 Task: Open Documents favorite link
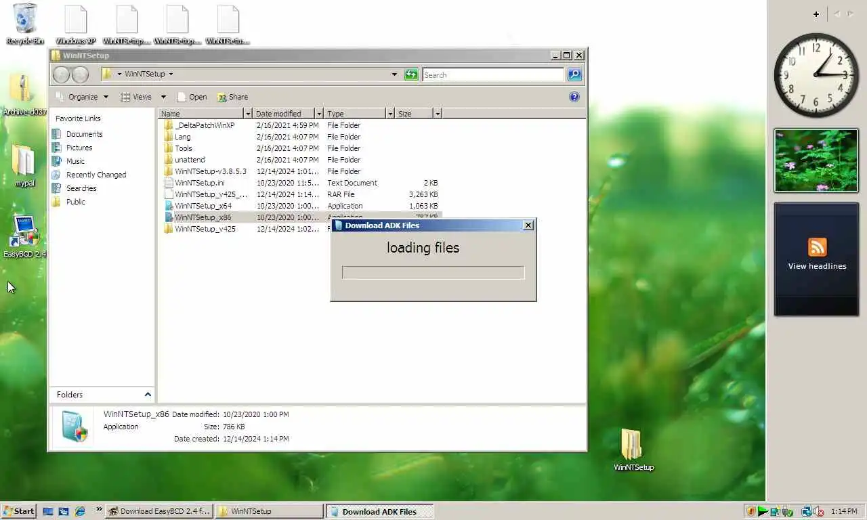tap(77, 134)
